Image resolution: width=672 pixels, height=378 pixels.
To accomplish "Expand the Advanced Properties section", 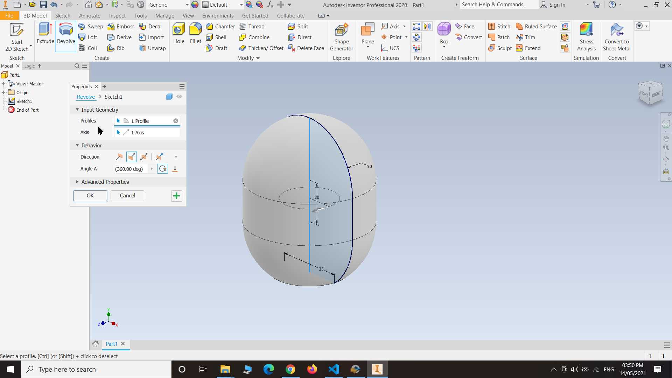I will pyautogui.click(x=77, y=182).
